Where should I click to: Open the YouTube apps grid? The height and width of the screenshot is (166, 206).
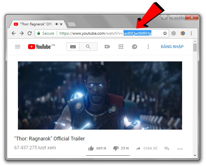[121, 47]
